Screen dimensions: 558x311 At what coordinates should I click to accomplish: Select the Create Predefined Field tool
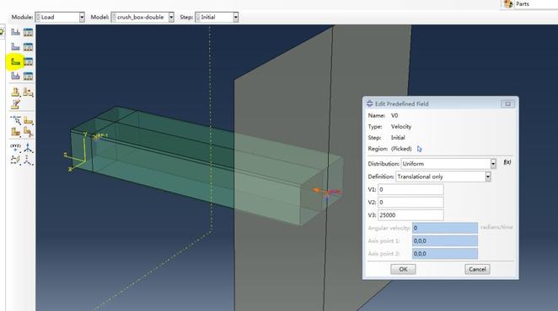pos(15,61)
